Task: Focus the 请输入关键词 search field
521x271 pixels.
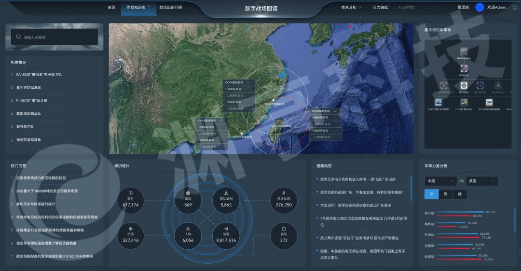Action: coord(55,37)
